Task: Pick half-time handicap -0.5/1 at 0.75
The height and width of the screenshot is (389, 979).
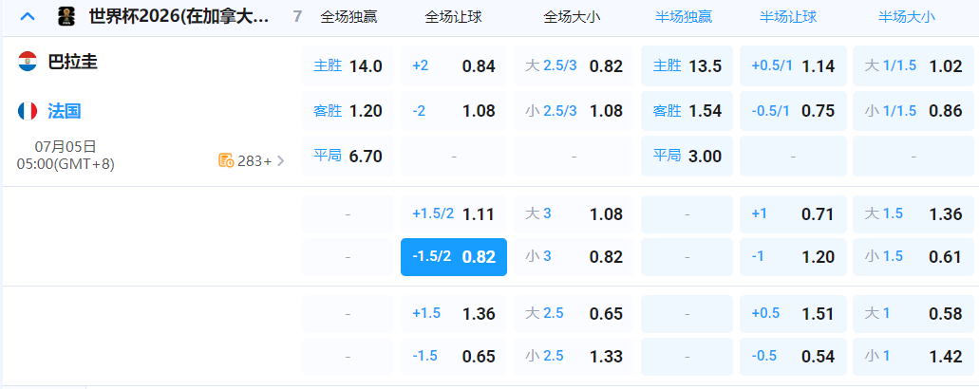Action: click(793, 111)
